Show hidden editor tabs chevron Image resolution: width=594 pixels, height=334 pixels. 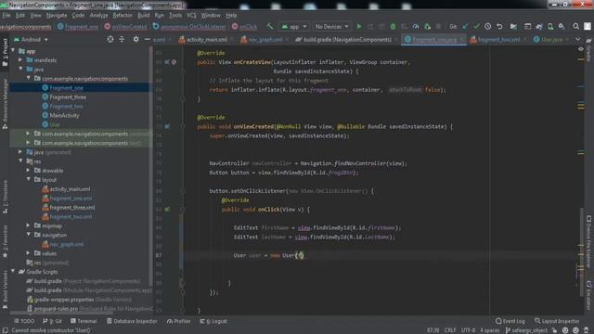pyautogui.click(x=577, y=39)
